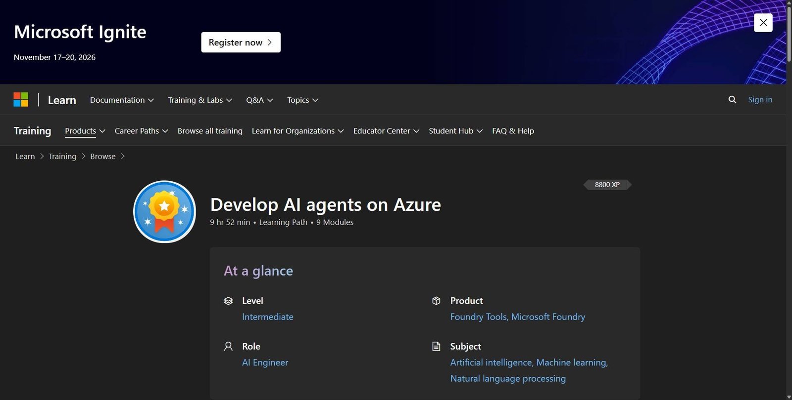Click the Role person icon

(228, 346)
